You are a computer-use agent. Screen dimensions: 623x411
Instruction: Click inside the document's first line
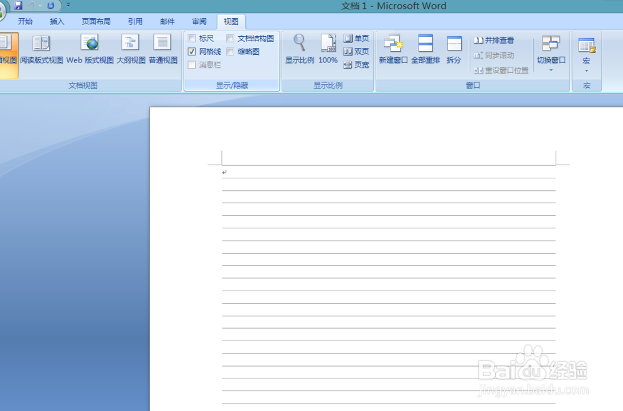pos(389,172)
